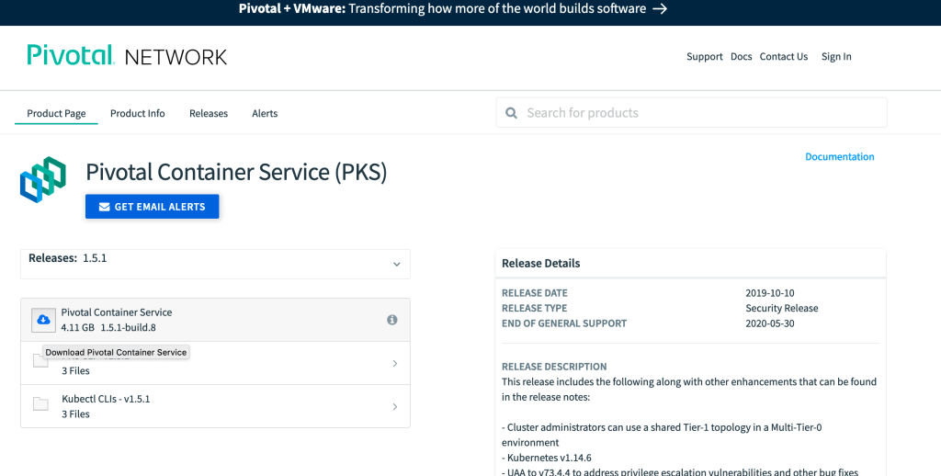Open the Contact Us link
This screenshot has width=941, height=476.
point(784,57)
